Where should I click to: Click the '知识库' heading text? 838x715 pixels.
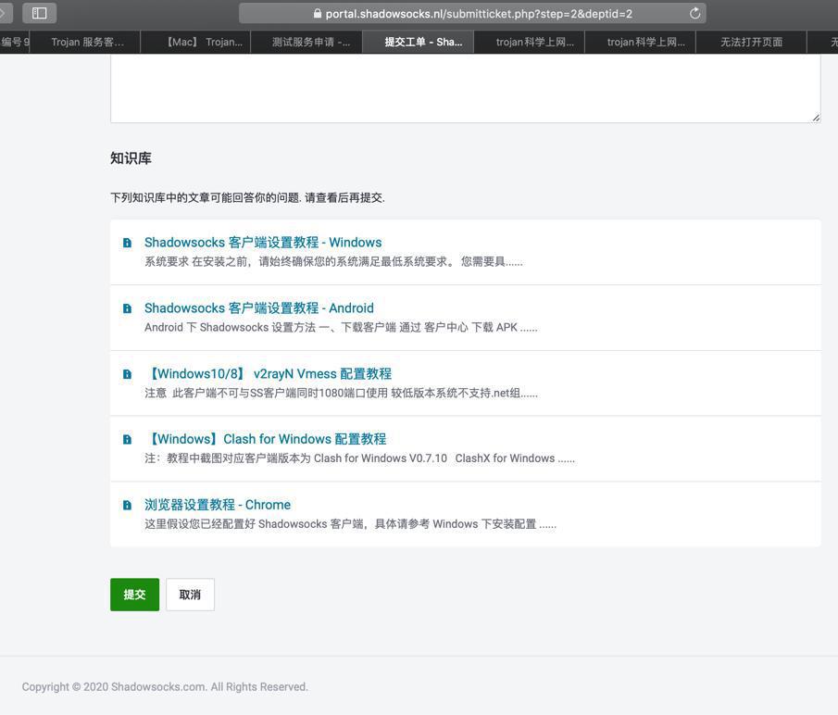pos(131,158)
